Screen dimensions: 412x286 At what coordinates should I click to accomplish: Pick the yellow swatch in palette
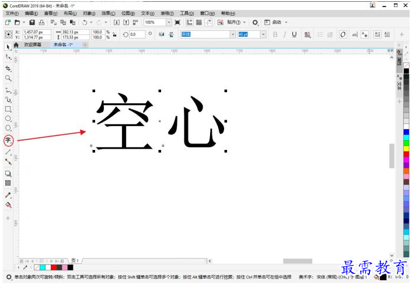click(406, 149)
